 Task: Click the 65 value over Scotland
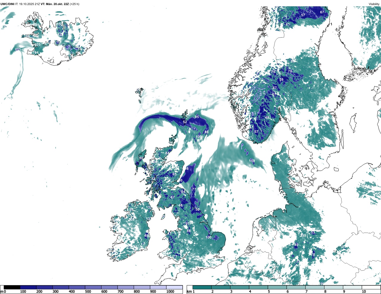(x=174, y=174)
